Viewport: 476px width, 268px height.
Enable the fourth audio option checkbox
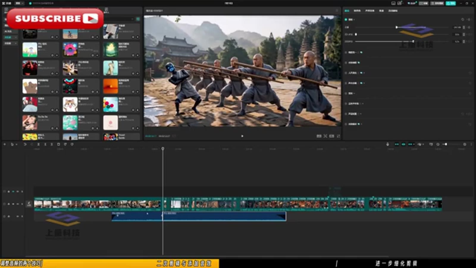[x=346, y=73]
